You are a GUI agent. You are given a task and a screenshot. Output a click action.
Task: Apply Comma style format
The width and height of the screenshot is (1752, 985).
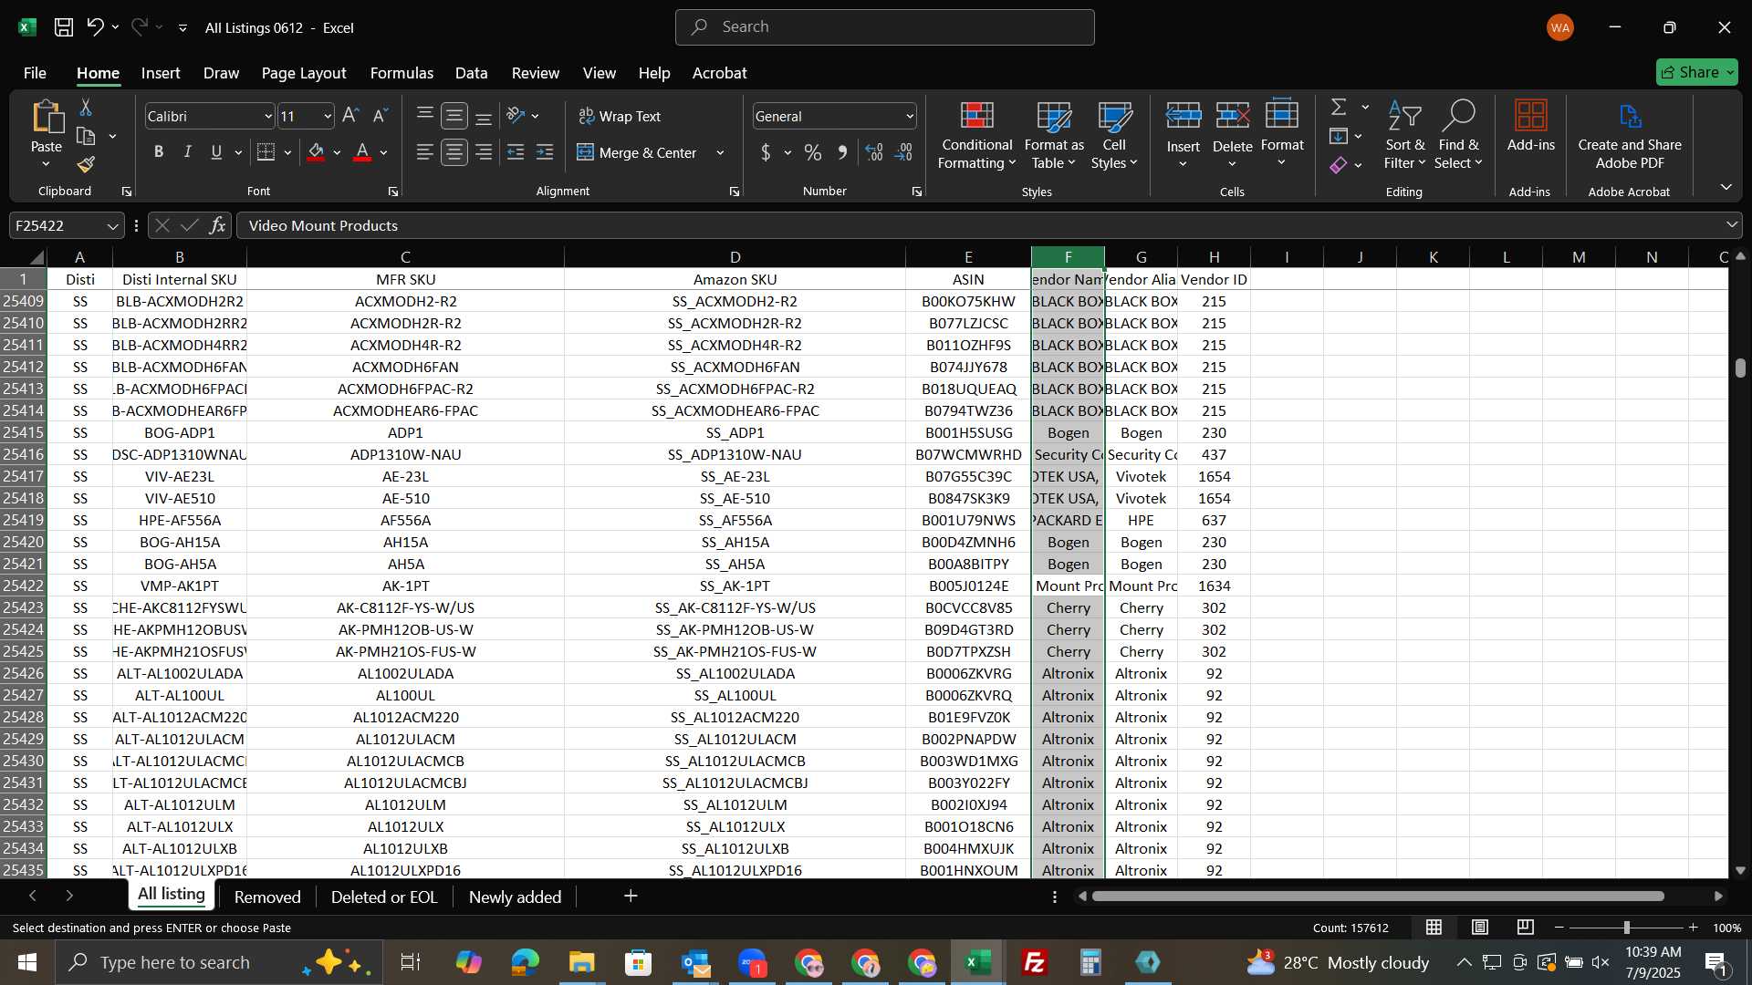coord(842,152)
